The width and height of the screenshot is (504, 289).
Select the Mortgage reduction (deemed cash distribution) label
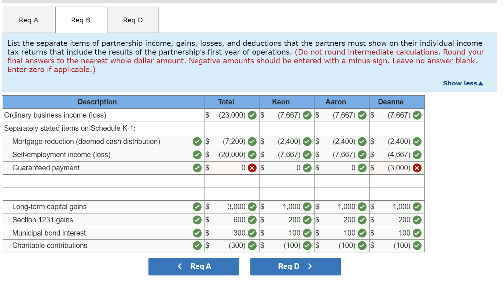click(86, 142)
